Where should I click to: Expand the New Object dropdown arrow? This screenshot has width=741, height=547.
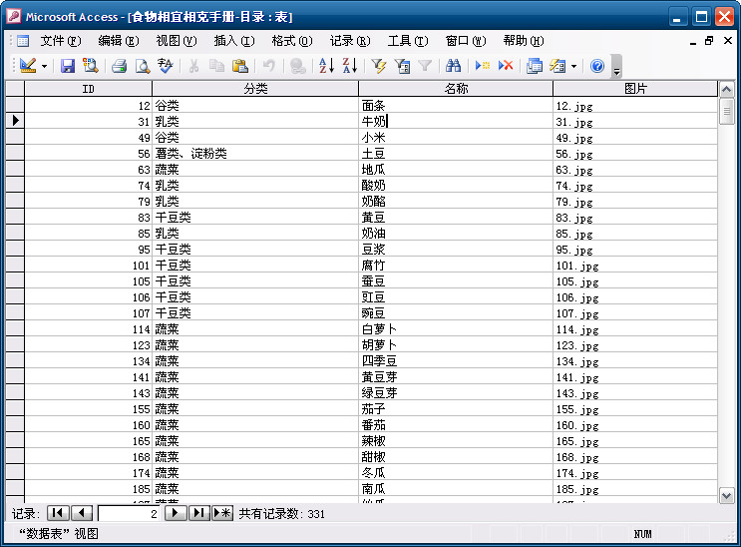tap(573, 66)
